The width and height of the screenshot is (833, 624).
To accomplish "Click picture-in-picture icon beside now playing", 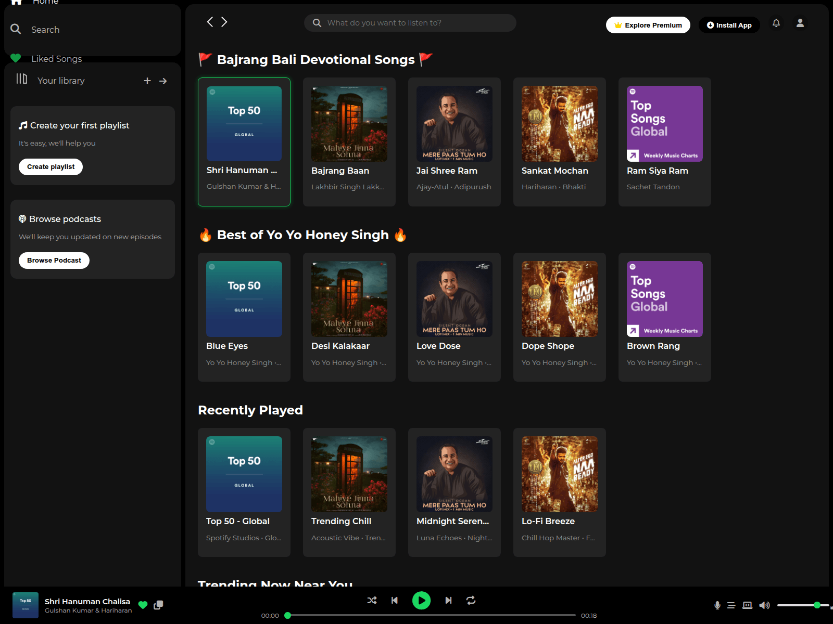I will (x=158, y=605).
